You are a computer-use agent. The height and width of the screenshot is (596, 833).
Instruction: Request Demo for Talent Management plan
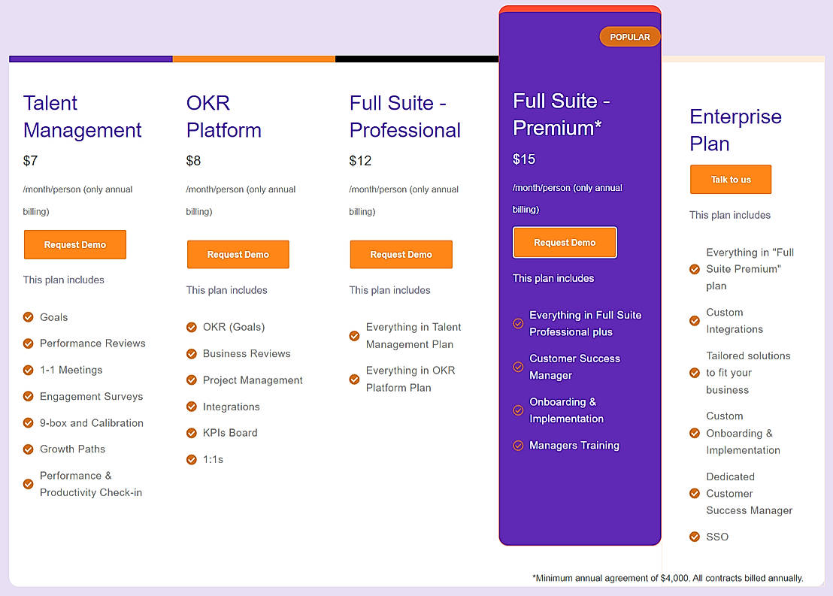(75, 245)
